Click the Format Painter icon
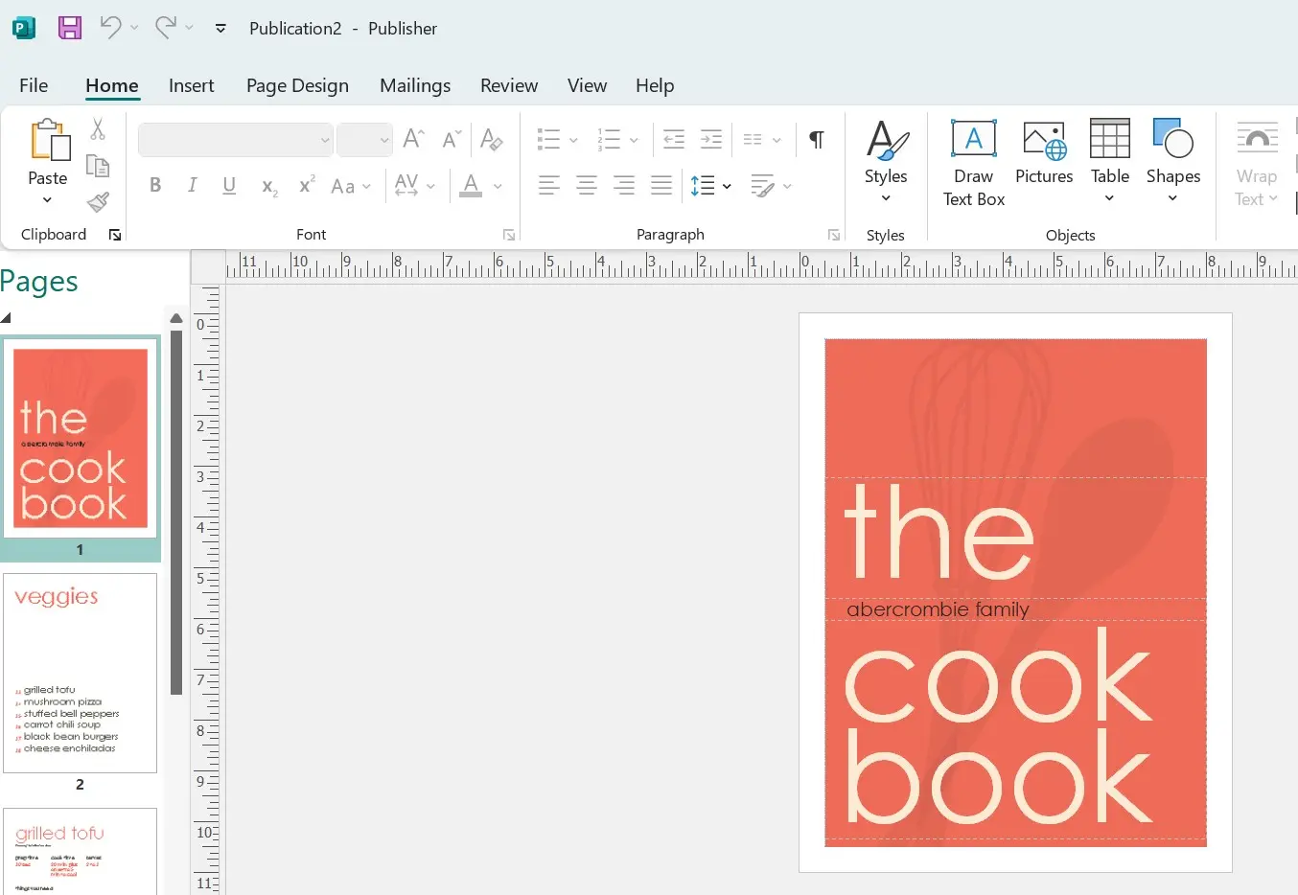 (x=99, y=202)
